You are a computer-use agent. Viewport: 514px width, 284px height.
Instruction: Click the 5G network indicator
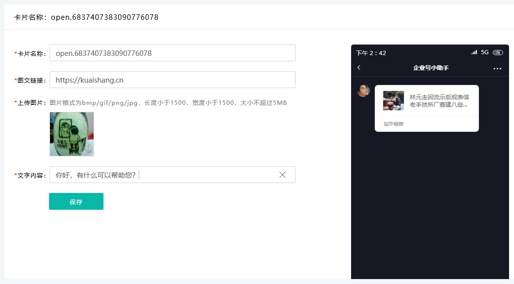pos(485,52)
